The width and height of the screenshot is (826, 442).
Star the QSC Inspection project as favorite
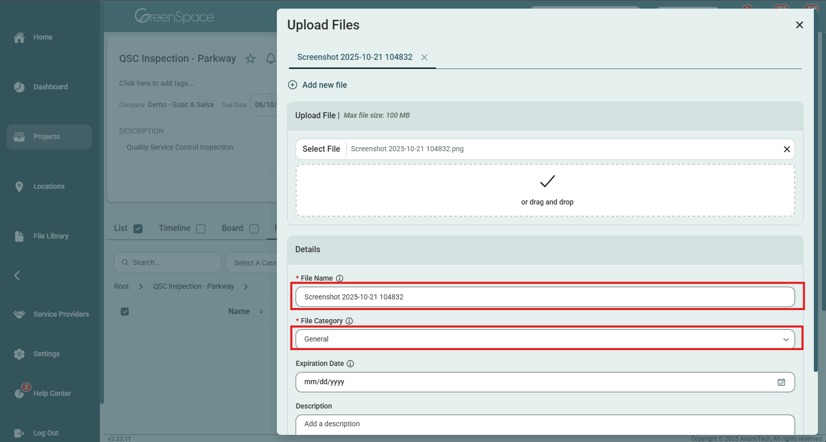pyautogui.click(x=250, y=59)
